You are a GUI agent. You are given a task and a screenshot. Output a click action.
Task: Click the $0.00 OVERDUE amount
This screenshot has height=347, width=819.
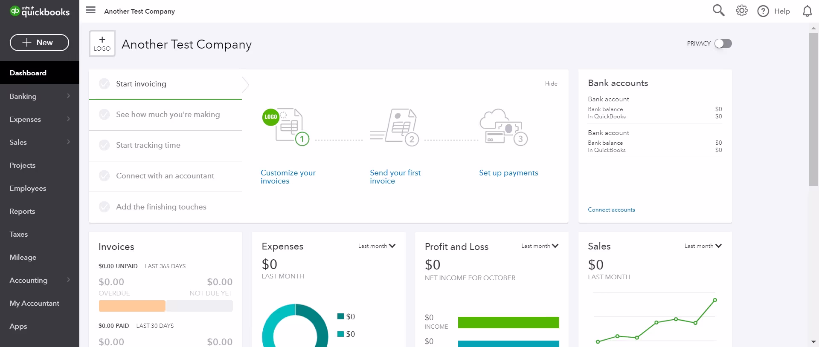pyautogui.click(x=111, y=282)
